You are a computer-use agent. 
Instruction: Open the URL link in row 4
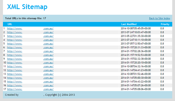[x=30, y=40]
